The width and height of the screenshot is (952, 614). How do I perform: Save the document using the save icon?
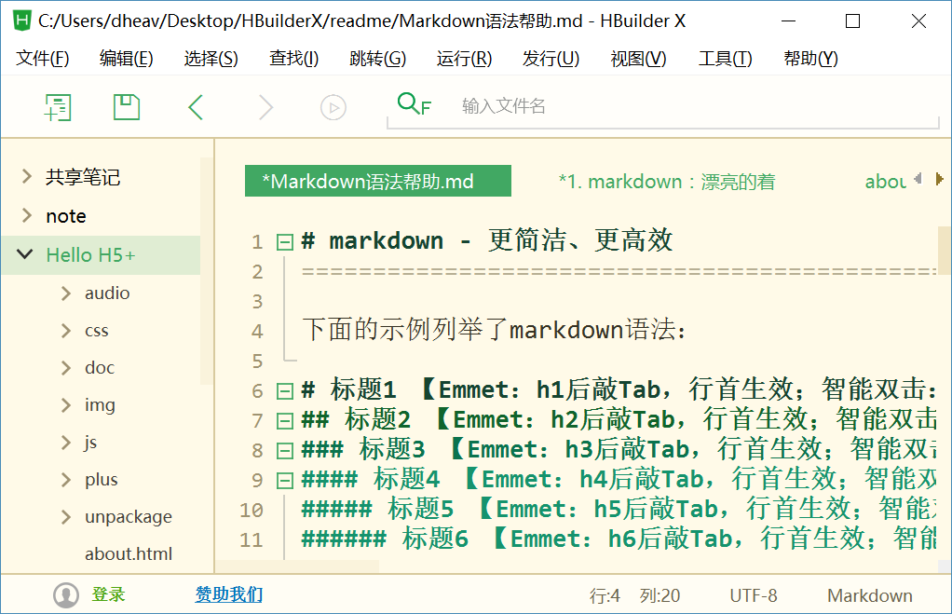tap(126, 106)
